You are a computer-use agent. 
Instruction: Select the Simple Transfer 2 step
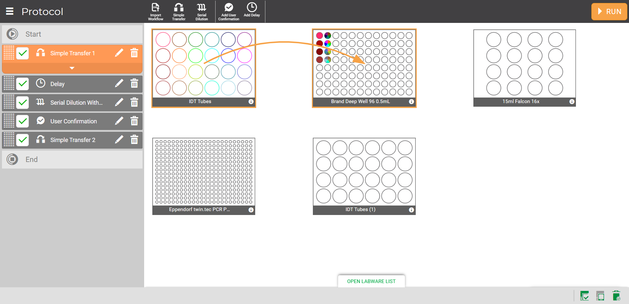[x=73, y=140]
